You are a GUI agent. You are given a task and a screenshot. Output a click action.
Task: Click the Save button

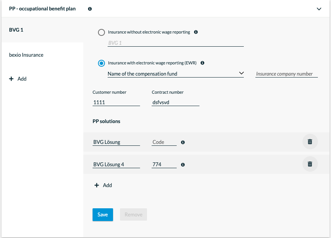tap(103, 214)
